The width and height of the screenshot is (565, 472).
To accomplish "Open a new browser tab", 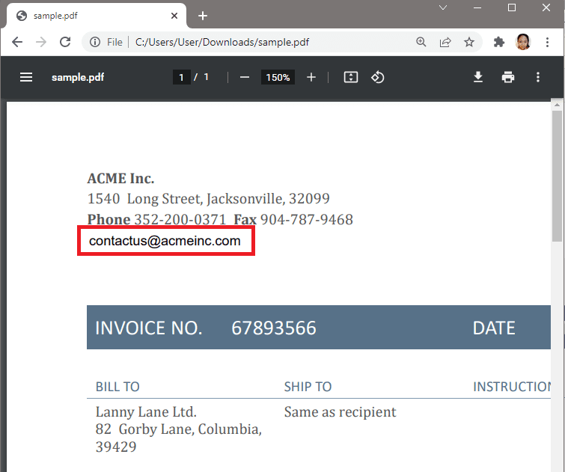I will point(202,16).
